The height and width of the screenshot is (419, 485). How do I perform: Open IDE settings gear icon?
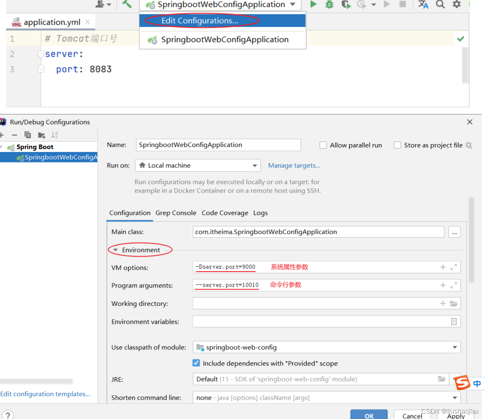pos(456,4)
